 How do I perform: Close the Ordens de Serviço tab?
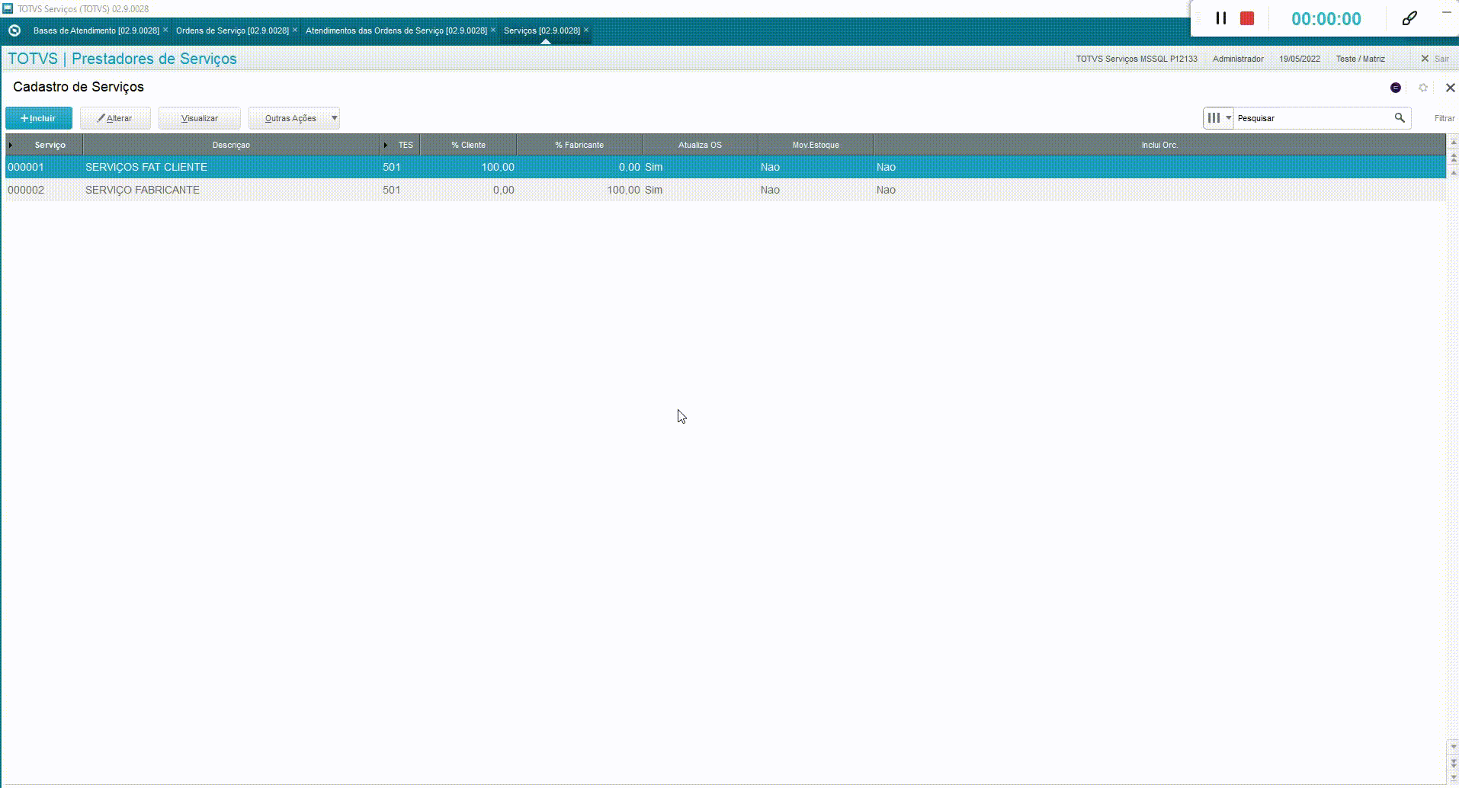tap(295, 30)
